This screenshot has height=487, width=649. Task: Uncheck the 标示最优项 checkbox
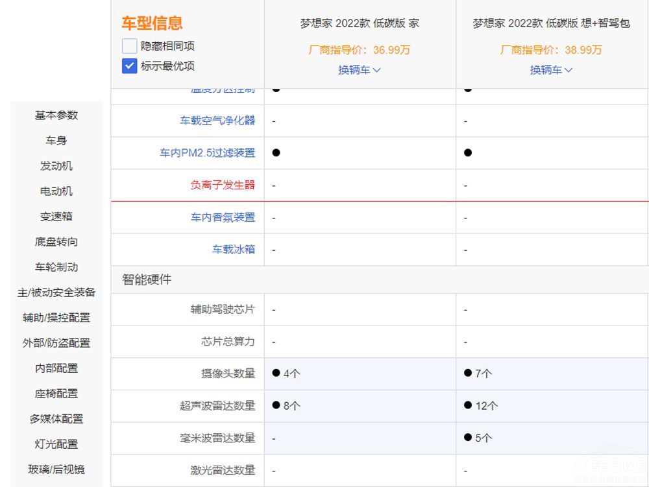click(x=130, y=65)
